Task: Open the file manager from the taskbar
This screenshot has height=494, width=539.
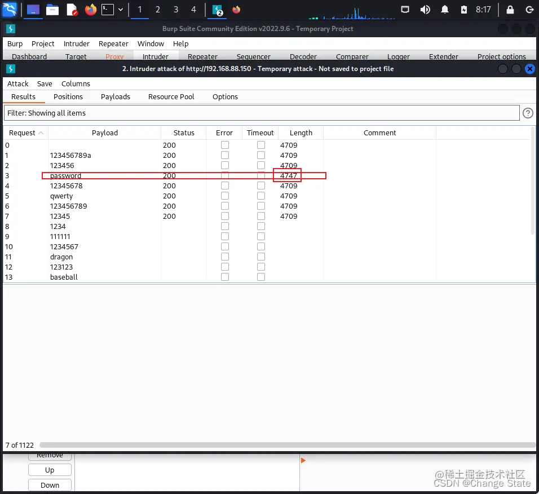Action: pos(52,10)
